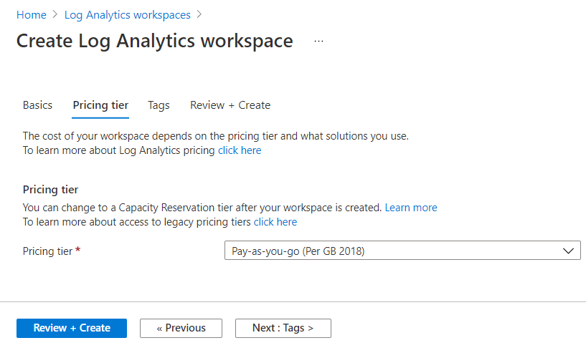Click breadcrumb chevron after Log Analytics workspaces
This screenshot has height=353, width=586.
tap(199, 14)
